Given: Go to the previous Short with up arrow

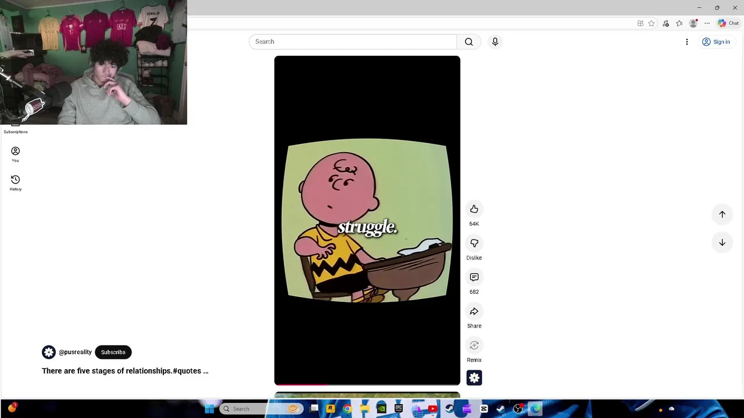Looking at the screenshot, I should [722, 214].
